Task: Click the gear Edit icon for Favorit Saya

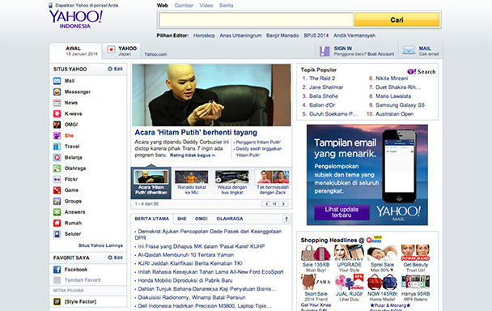Action: [110, 258]
